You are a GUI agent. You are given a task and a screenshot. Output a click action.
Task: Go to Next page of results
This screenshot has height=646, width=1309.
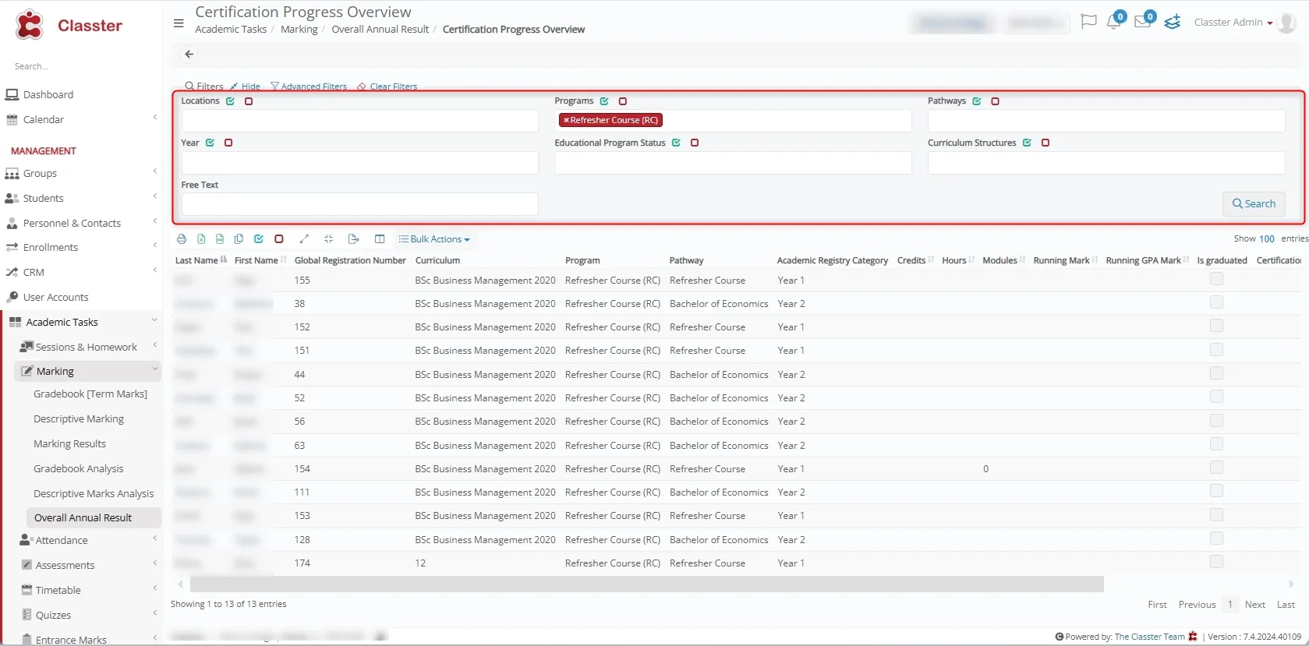pos(1255,605)
